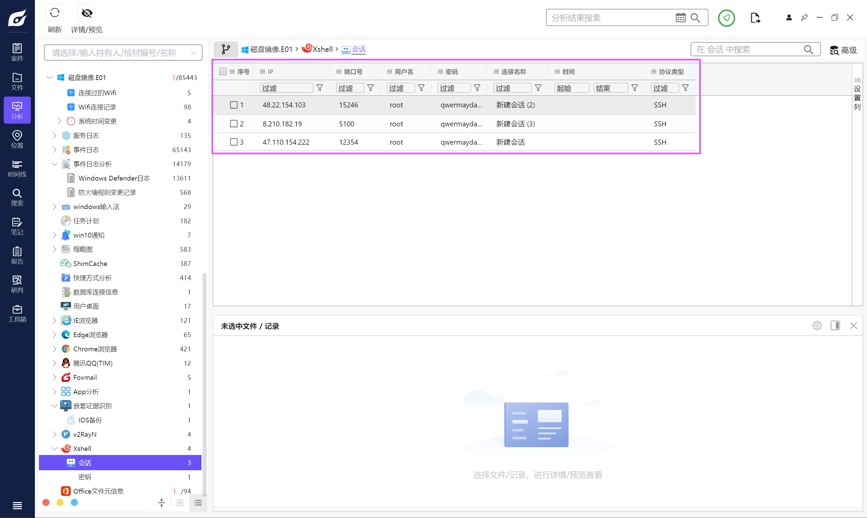Open the 文件 sidebar section
The width and height of the screenshot is (867, 518).
(17, 81)
